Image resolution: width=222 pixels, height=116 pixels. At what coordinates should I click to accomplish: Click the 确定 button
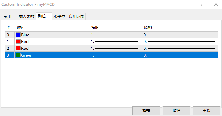click(146, 111)
